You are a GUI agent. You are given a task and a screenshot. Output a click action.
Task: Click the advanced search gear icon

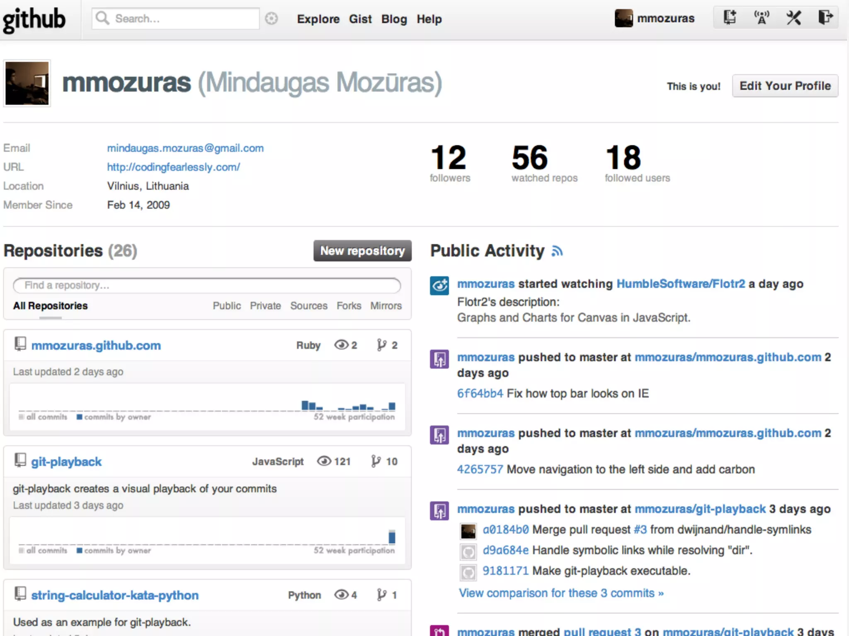272,19
